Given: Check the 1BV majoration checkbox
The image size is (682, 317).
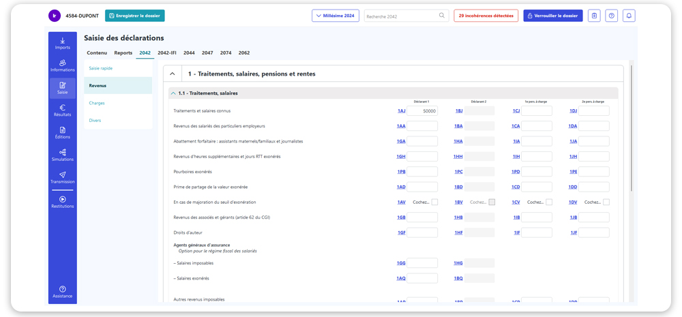Looking at the screenshot, I should [492, 202].
